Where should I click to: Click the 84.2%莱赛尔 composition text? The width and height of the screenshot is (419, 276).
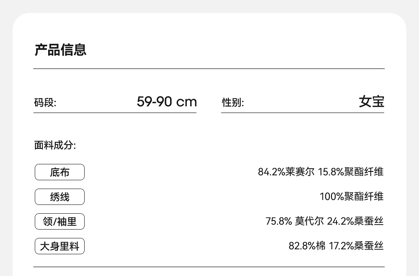point(286,172)
